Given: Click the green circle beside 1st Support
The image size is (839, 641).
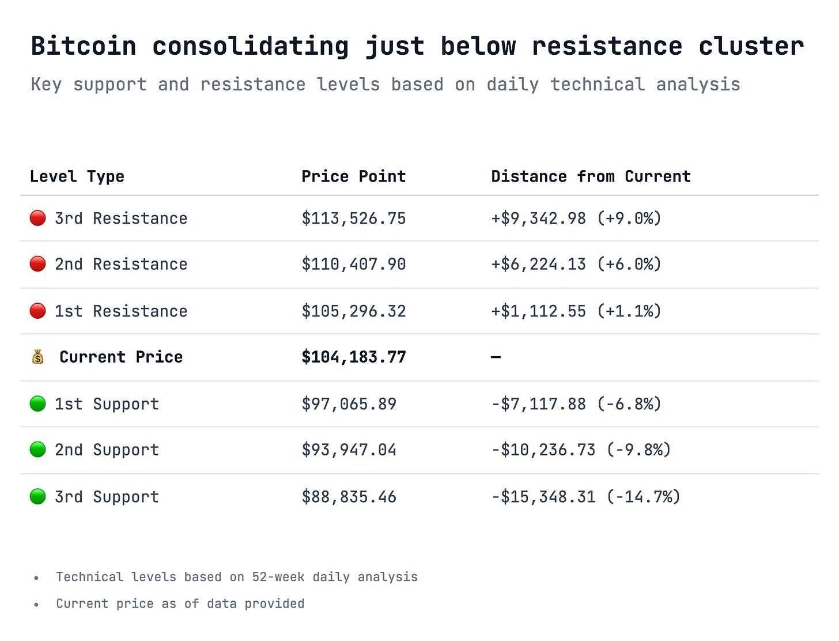Looking at the screenshot, I should [37, 404].
